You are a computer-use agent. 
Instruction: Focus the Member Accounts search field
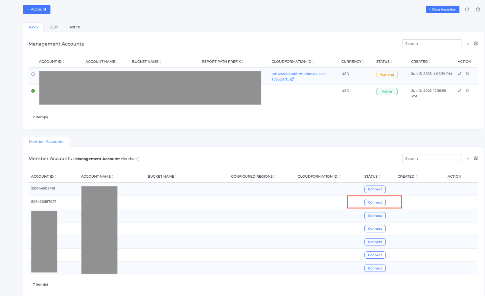point(431,158)
